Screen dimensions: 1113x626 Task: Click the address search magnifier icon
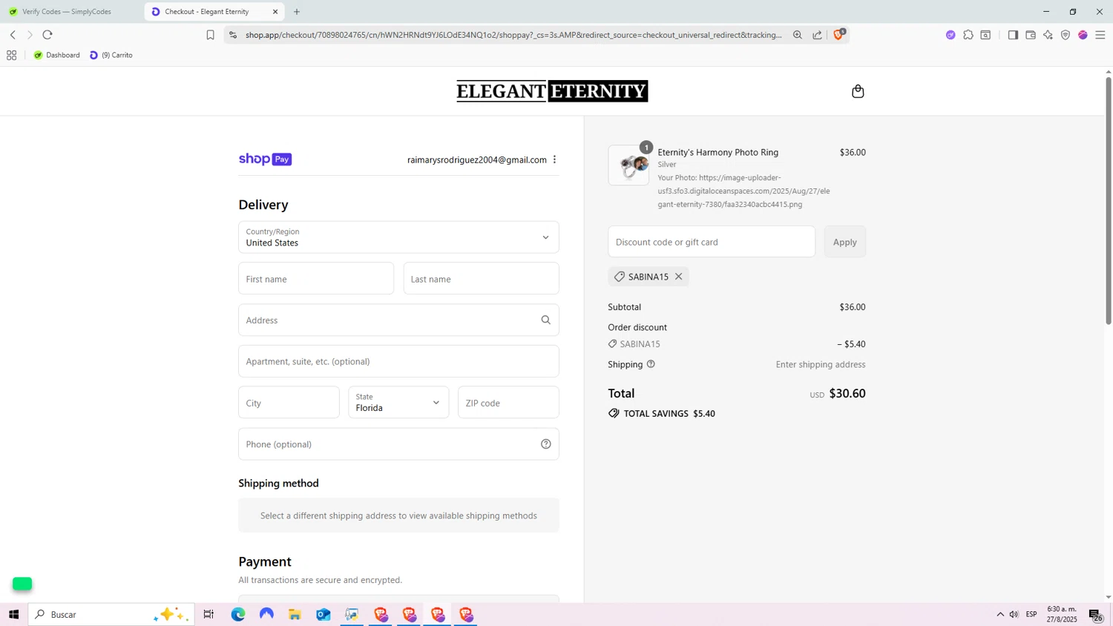(545, 320)
